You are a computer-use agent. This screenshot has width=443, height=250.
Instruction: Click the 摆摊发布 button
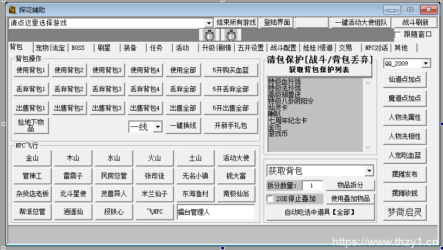click(404, 175)
